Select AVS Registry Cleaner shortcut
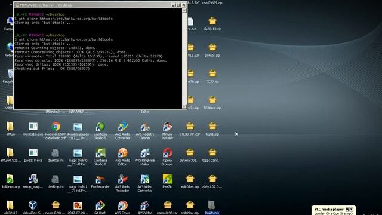Screen dimensions: 382x215 pos(145,130)
